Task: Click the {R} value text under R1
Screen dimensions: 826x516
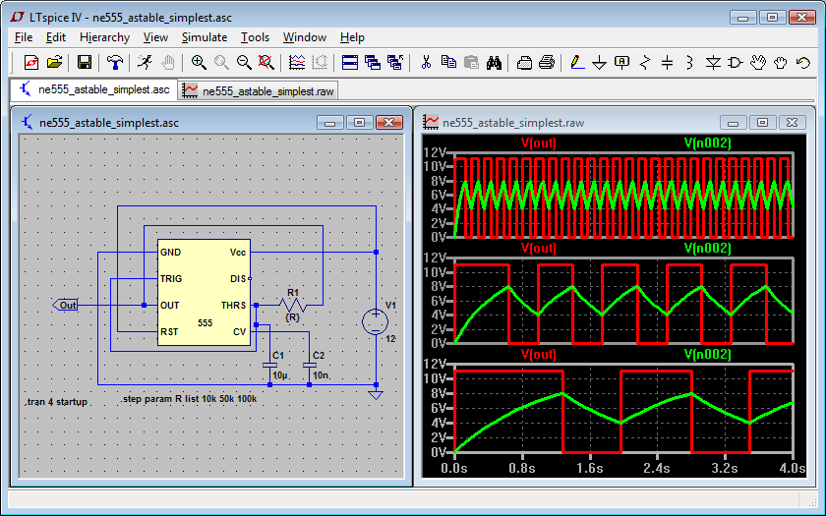Action: (292, 316)
